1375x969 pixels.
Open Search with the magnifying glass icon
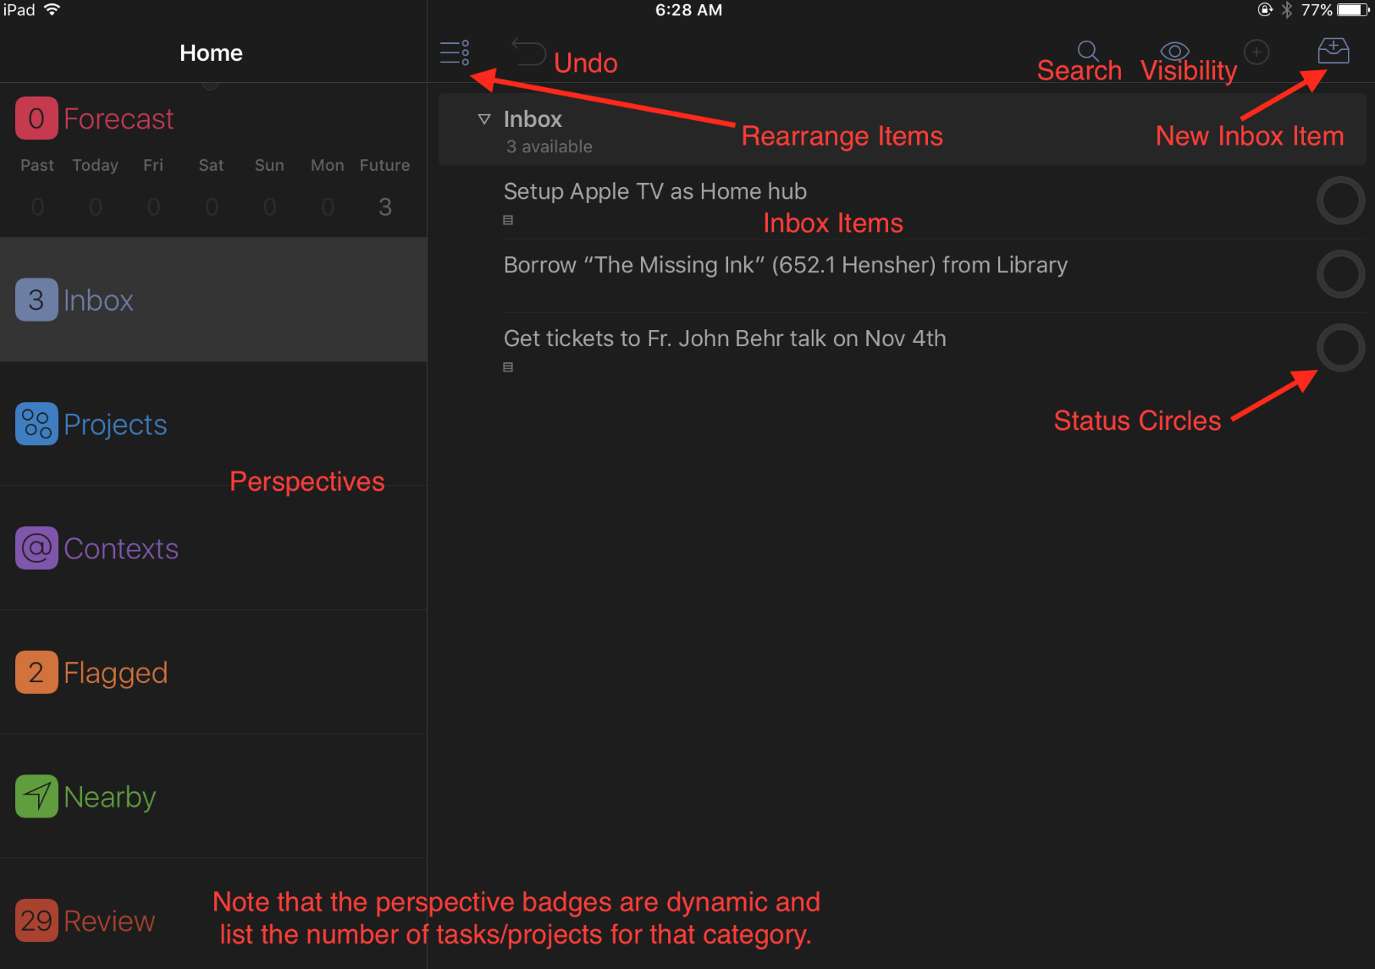click(x=1088, y=52)
